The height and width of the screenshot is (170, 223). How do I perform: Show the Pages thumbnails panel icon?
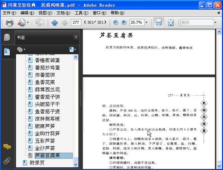pyautogui.click(x=7, y=37)
